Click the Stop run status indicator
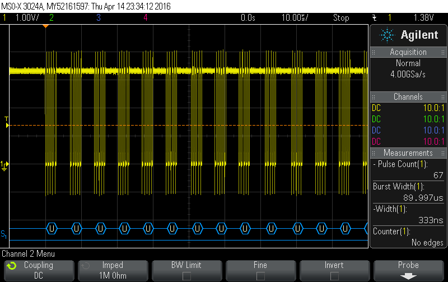 tap(341, 18)
